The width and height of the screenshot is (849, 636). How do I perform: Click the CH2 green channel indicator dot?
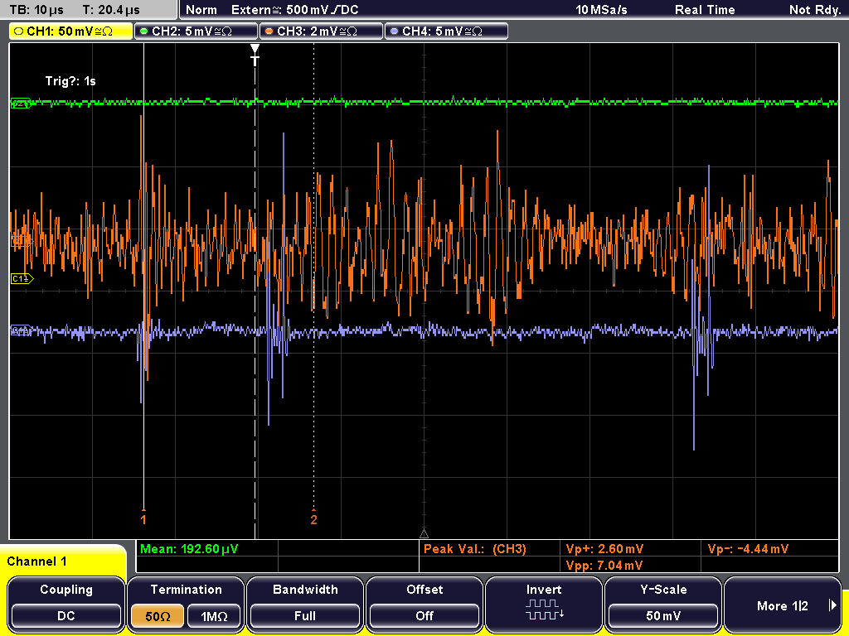pyautogui.click(x=144, y=31)
